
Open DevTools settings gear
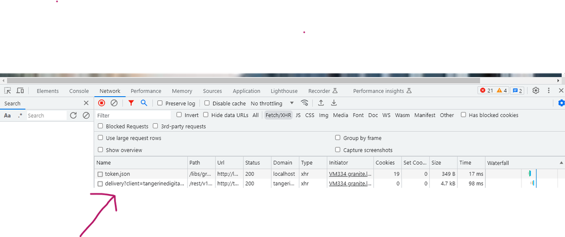click(x=536, y=91)
